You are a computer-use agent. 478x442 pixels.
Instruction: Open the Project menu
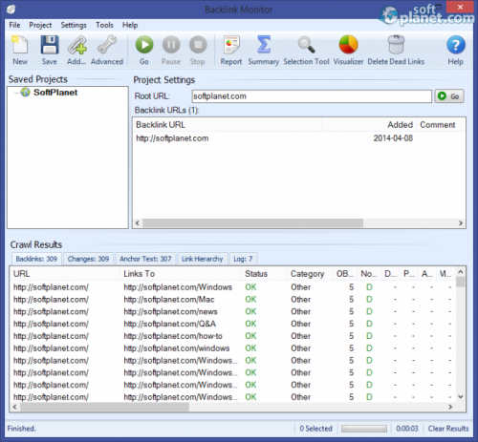click(40, 25)
